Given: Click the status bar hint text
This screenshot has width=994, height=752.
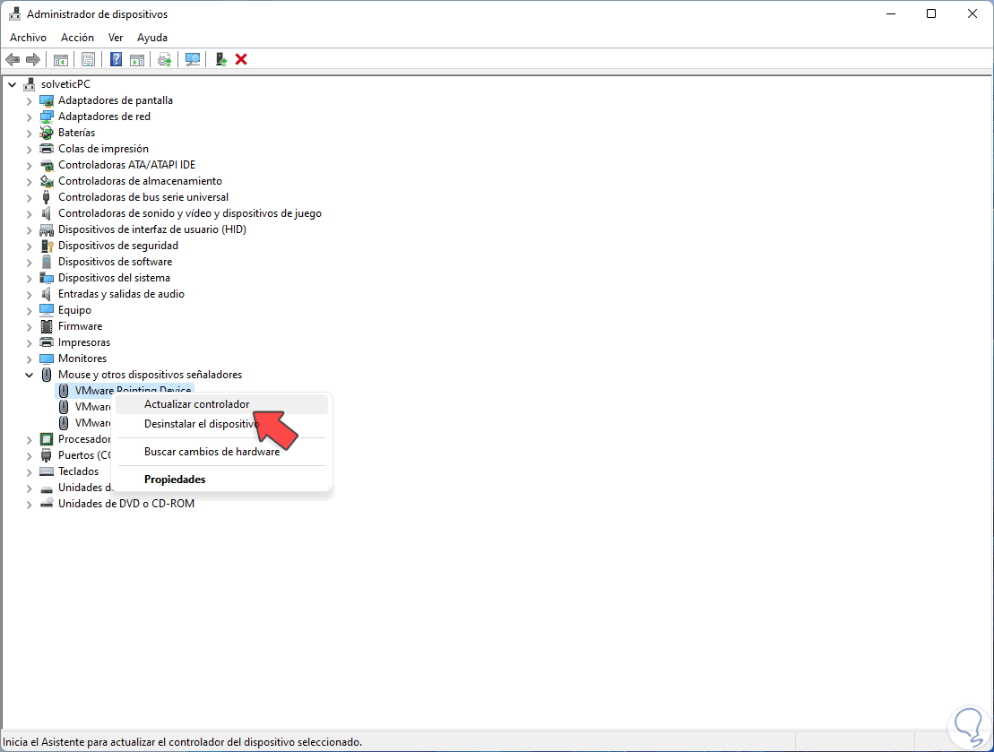Looking at the screenshot, I should 183,742.
